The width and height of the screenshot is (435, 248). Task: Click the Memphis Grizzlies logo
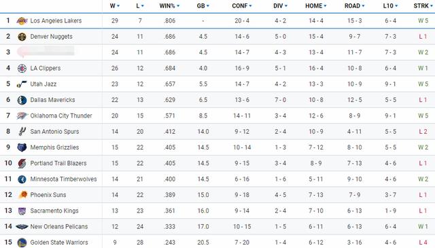tap(22, 147)
